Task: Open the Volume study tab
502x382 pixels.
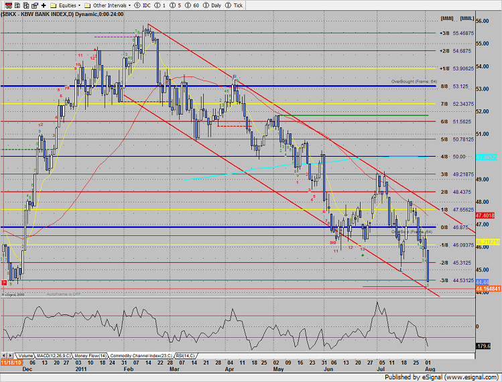Action: (25, 356)
